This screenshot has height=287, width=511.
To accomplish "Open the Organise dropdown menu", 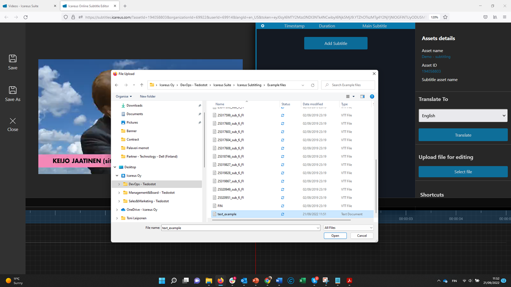I will click(124, 96).
